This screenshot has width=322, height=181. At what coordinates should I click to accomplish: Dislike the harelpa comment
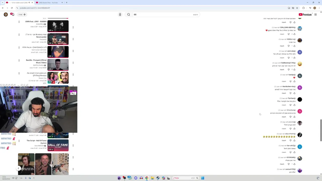[x=291, y=81]
